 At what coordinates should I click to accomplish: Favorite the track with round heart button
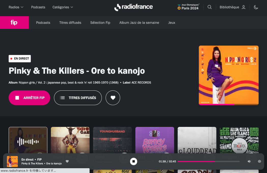click(x=113, y=98)
